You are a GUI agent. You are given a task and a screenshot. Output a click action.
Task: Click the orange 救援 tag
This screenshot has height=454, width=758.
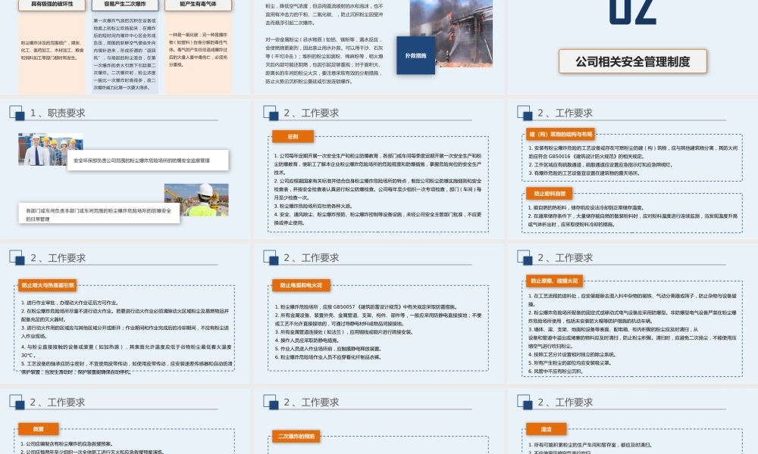(39, 429)
